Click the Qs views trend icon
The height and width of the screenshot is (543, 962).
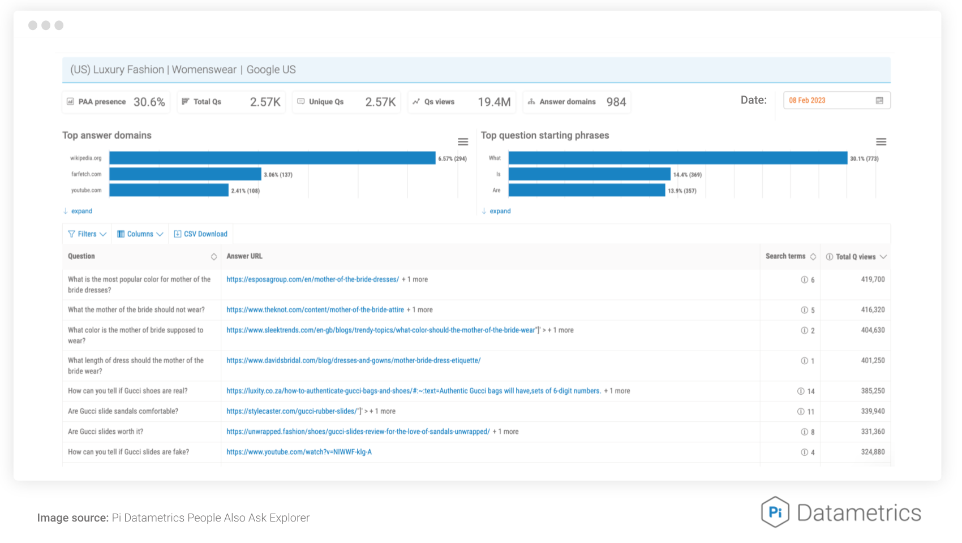point(416,101)
